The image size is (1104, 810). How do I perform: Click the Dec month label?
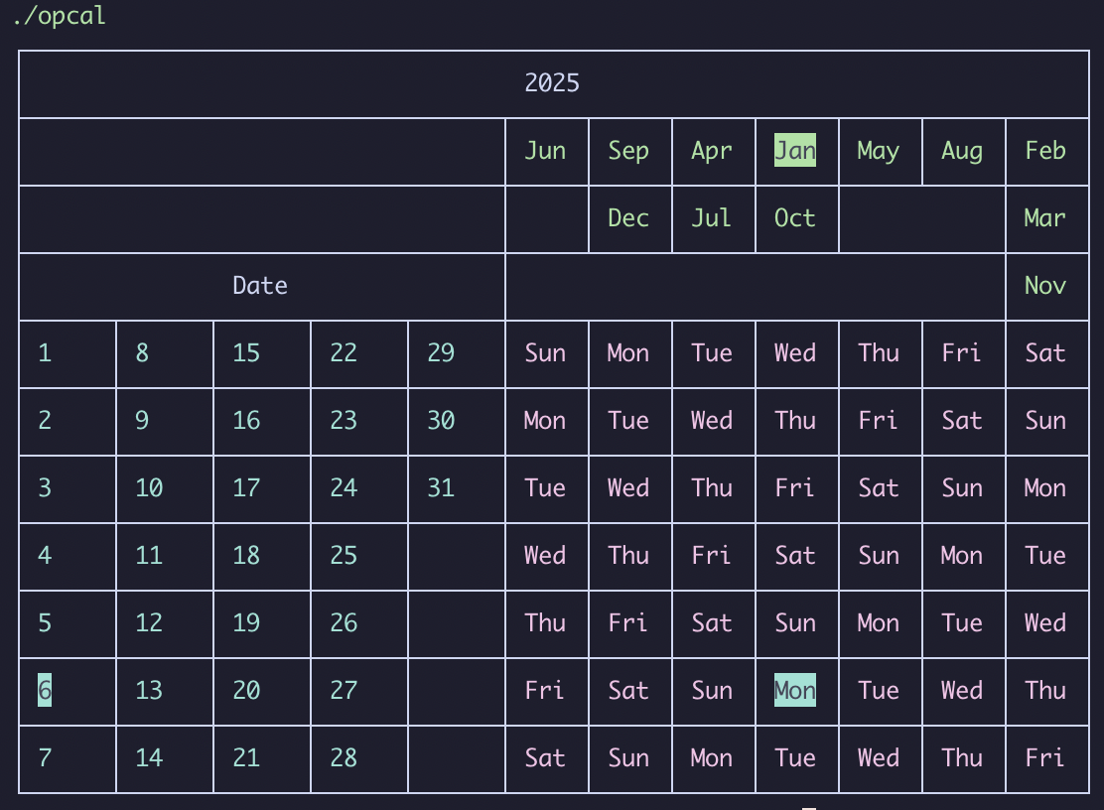[628, 218]
